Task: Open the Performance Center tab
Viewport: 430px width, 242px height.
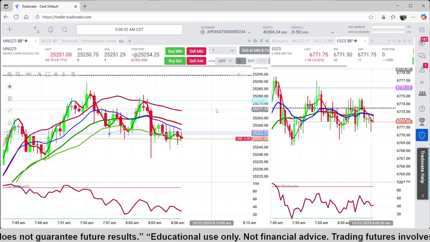Action: coord(99,41)
